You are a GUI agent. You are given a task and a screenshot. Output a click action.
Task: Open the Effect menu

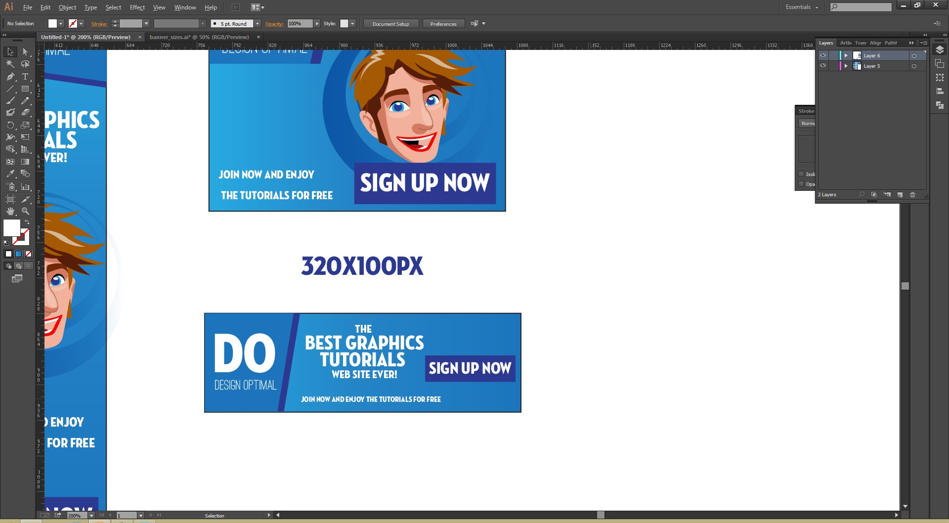137,7
